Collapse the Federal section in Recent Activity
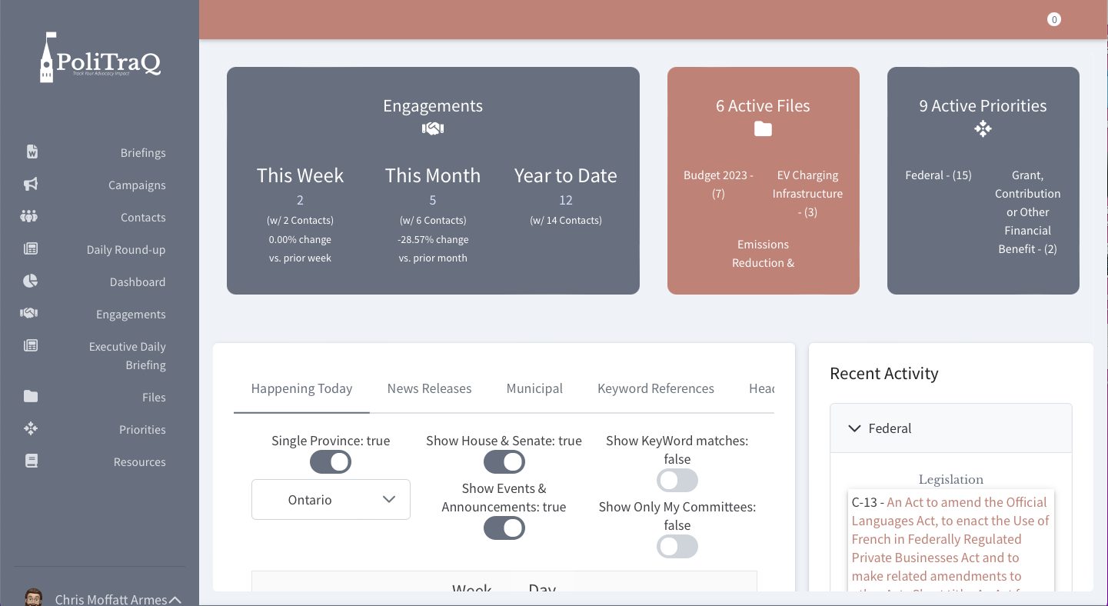1108x606 pixels. click(x=854, y=428)
